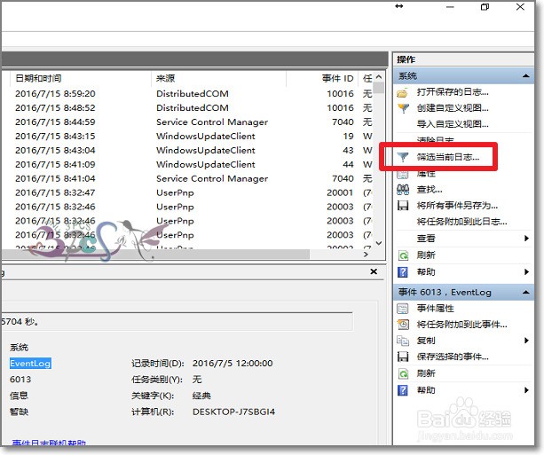Viewport: 544px width, 455px height.
Task: Click the binoculars find icon
Action: tap(403, 189)
